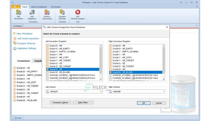Close the schema selection dialog
The image size is (210, 121).
point(167,27)
